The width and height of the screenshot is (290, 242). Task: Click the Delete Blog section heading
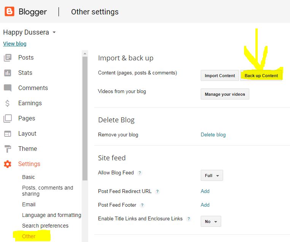click(x=116, y=120)
